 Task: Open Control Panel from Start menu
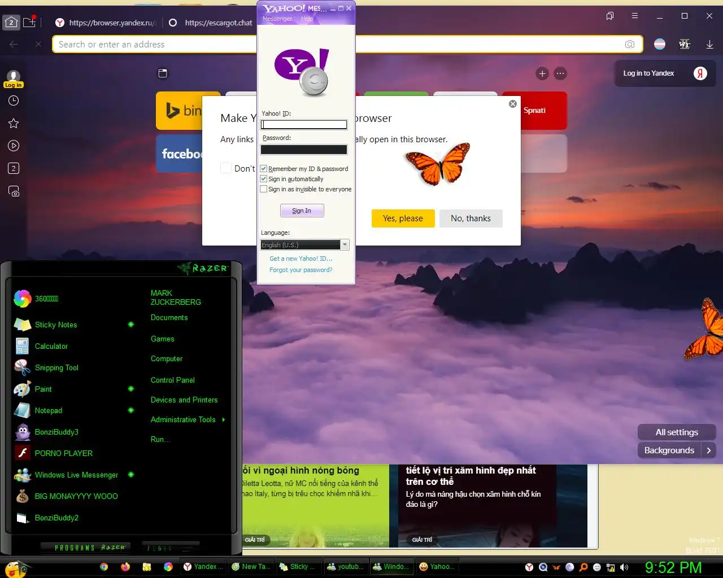pos(173,380)
